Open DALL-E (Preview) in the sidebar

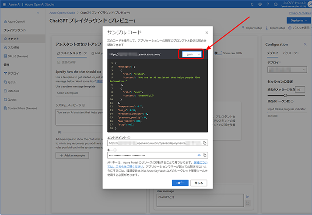16,56
